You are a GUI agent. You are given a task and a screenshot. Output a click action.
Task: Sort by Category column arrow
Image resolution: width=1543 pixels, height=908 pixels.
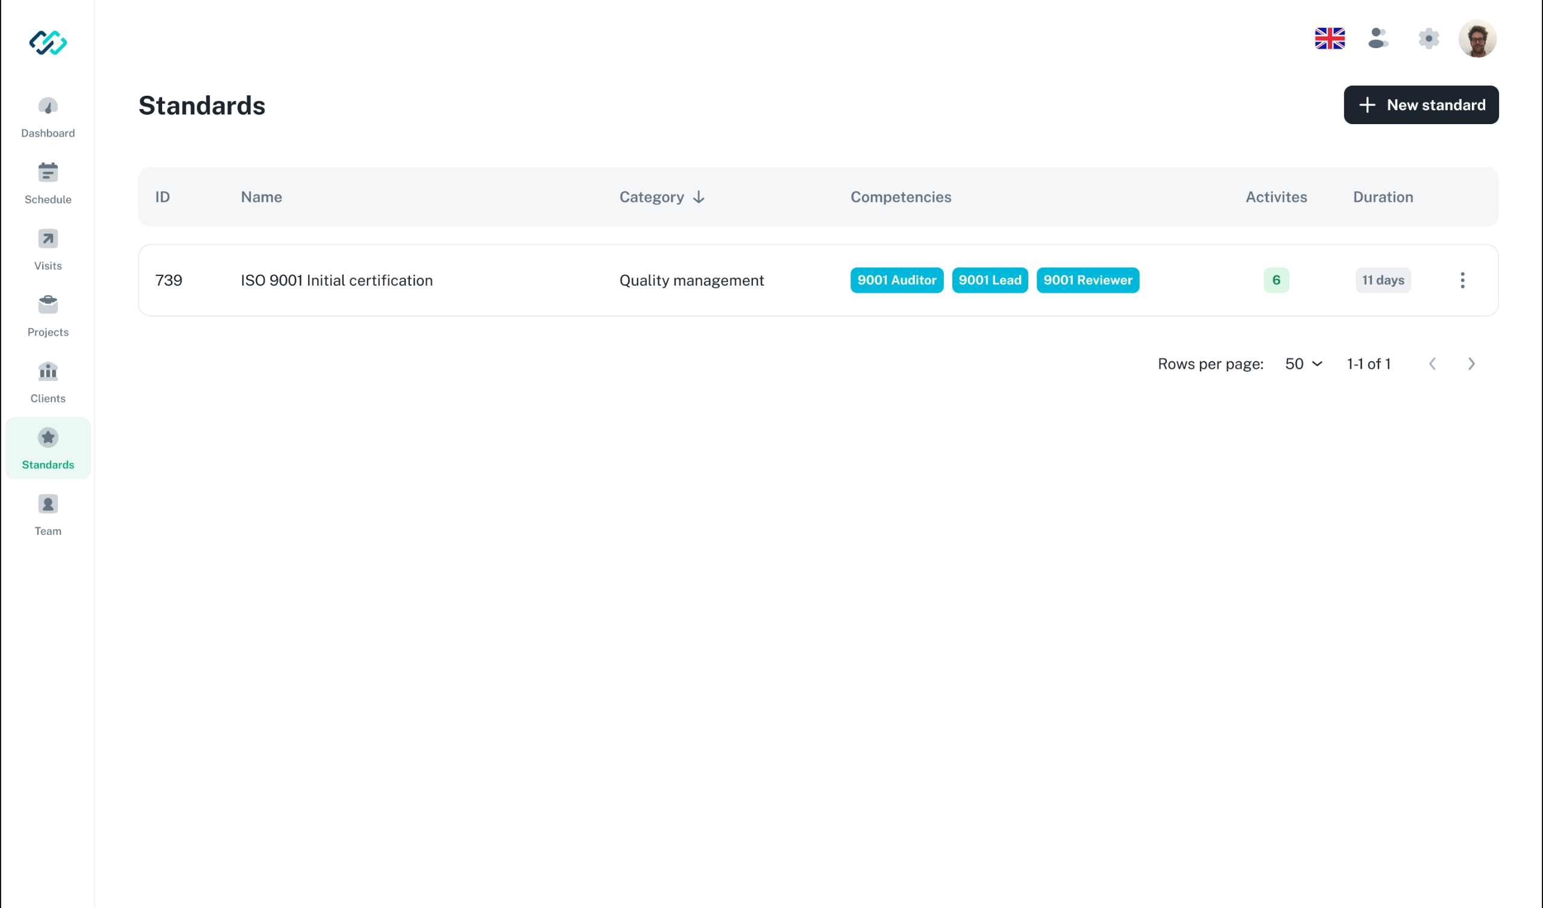coord(699,197)
